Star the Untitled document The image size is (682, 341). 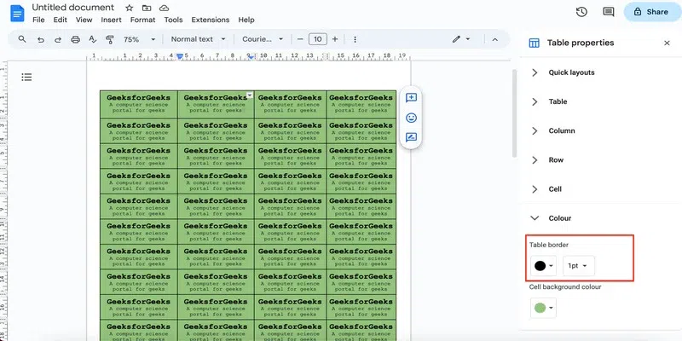pos(130,9)
